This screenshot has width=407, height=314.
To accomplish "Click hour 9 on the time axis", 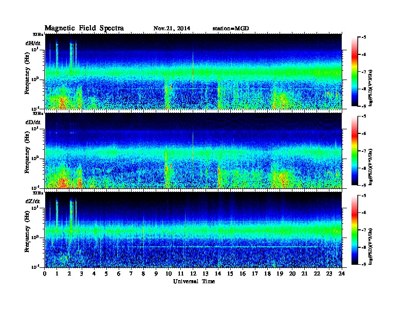I will point(156,274).
